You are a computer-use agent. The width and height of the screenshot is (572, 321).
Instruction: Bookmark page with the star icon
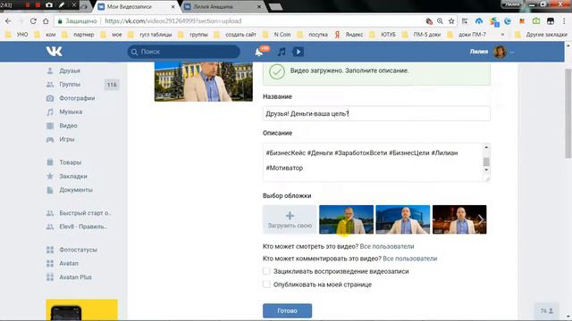point(451,21)
